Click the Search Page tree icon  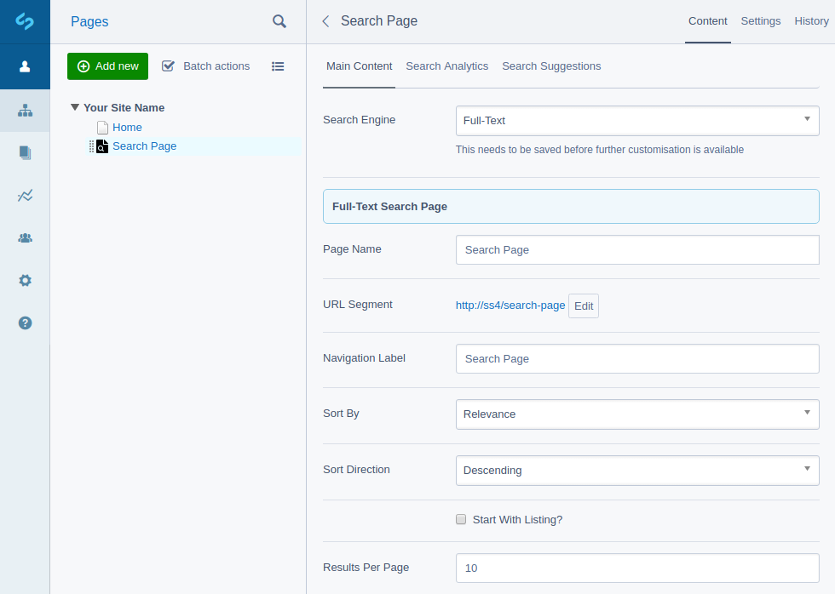(102, 146)
